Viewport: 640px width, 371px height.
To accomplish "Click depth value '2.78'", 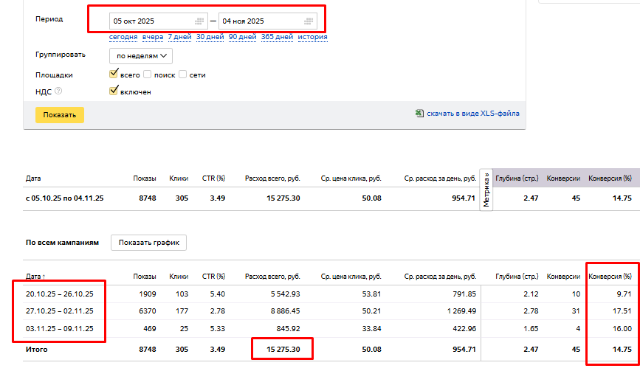I will click(531, 311).
